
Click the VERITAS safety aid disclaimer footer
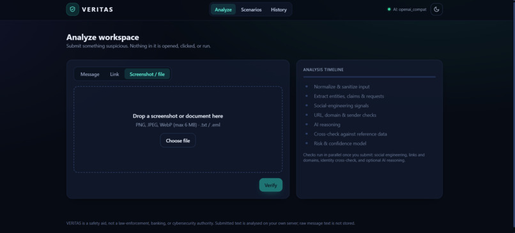tap(210, 223)
